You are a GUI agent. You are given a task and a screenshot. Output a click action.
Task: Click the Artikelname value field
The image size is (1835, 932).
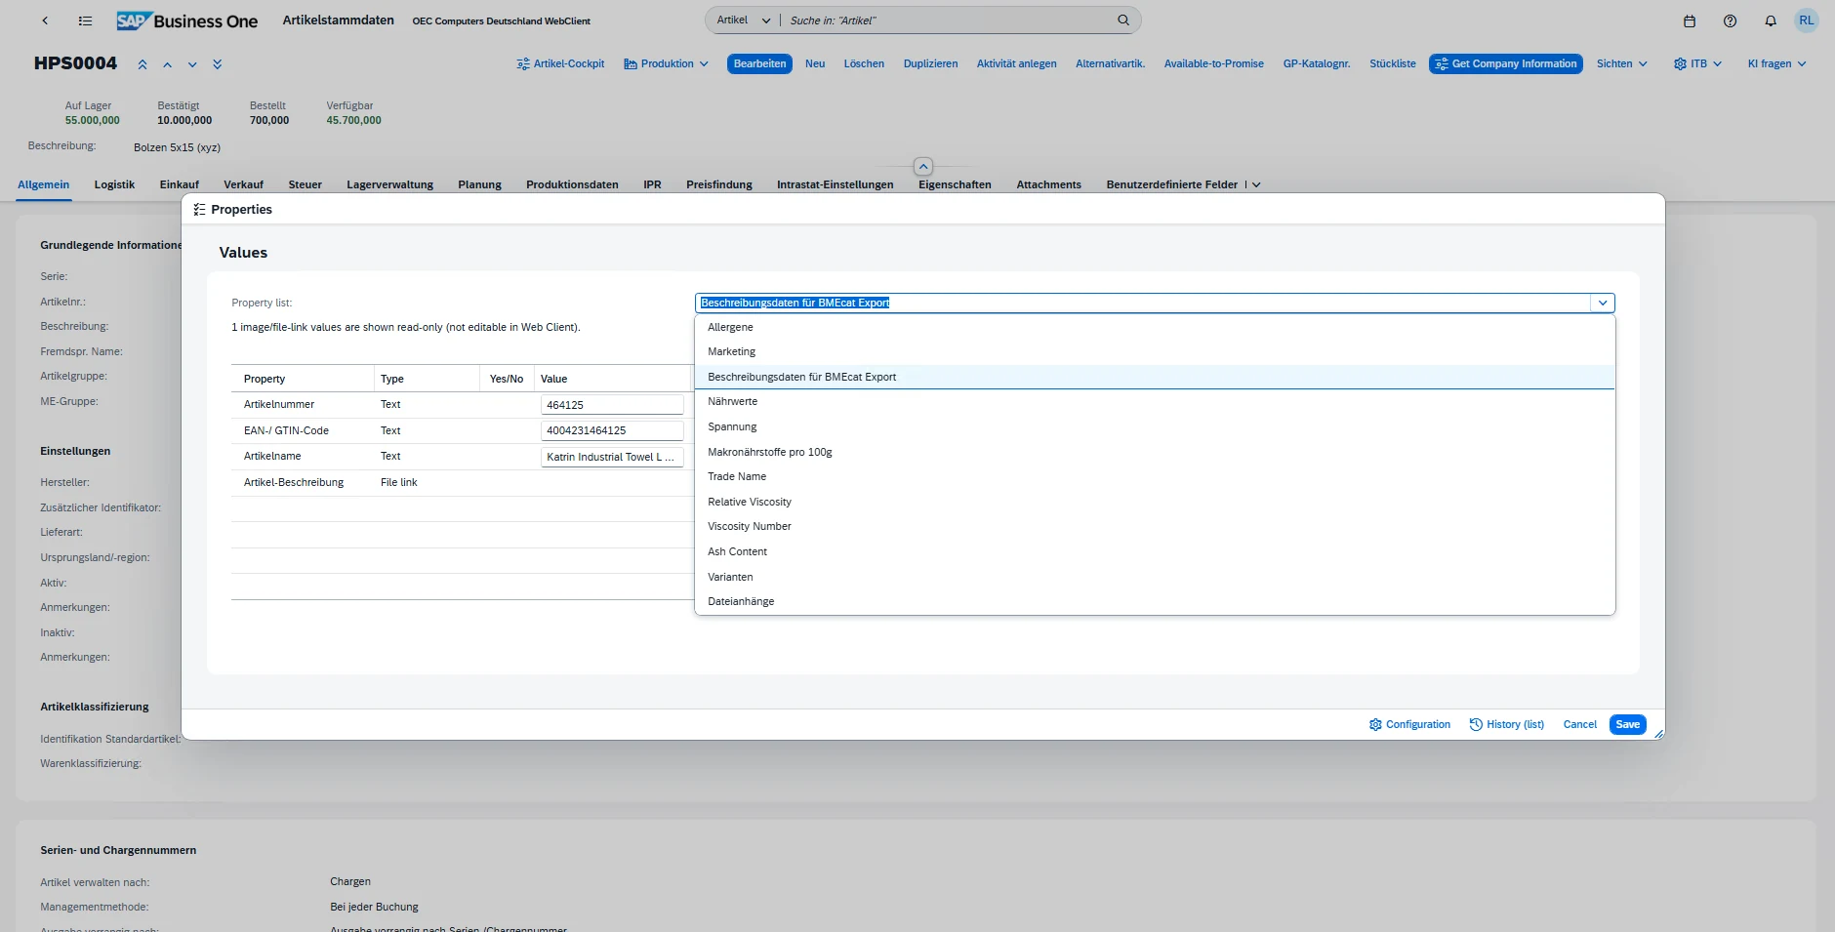(x=612, y=457)
